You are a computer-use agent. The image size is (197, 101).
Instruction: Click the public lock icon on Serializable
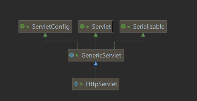[x=128, y=26]
